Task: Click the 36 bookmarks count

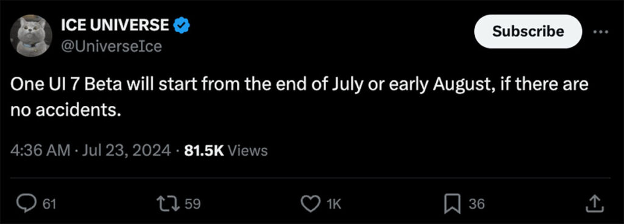Action: tap(477, 204)
